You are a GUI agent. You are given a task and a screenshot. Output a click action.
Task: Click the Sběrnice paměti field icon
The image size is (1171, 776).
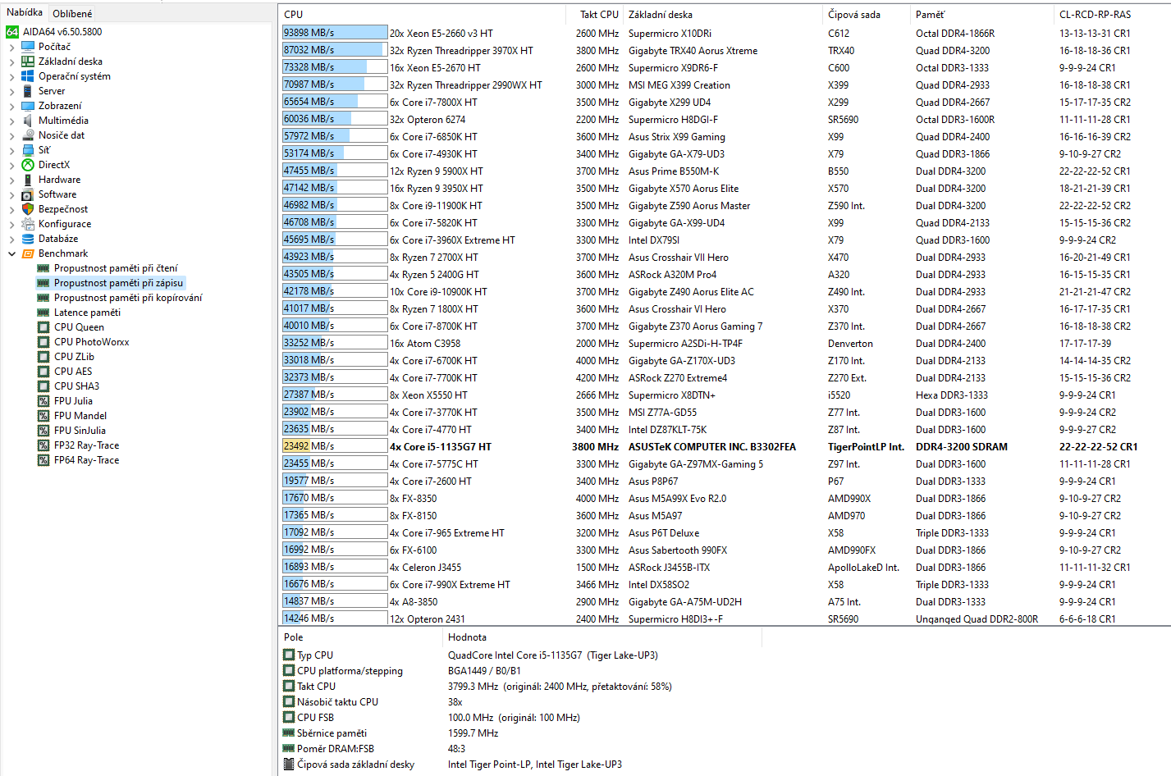289,733
